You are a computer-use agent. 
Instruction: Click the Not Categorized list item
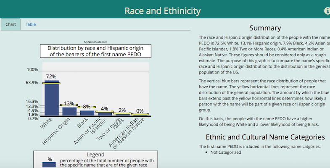pyautogui.click(x=226, y=152)
